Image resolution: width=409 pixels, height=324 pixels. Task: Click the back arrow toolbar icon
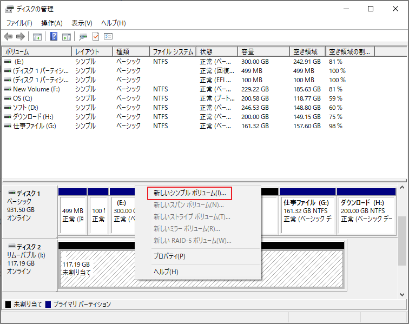(x=8, y=37)
